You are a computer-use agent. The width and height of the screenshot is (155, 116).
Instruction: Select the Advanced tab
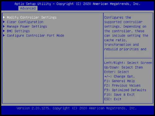tap(28, 8)
